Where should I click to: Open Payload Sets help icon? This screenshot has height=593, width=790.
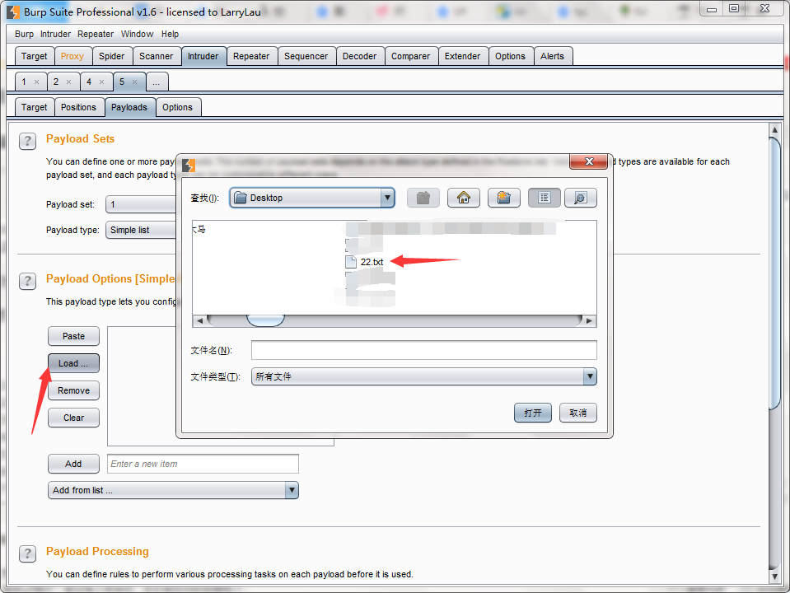pos(28,141)
